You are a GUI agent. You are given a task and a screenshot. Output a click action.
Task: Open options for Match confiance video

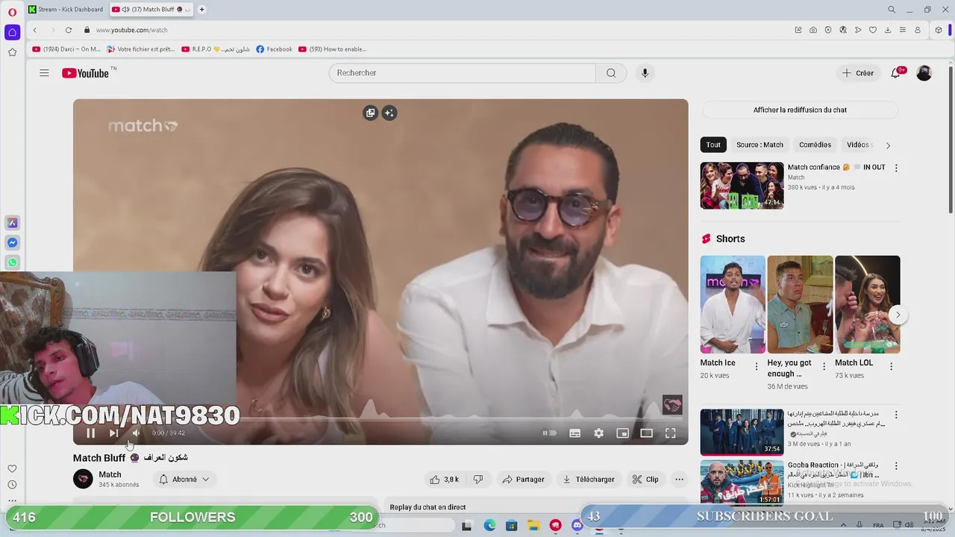click(896, 168)
